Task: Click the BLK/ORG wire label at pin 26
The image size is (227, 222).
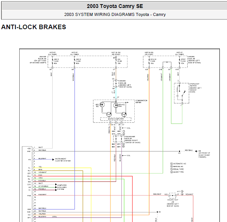Action: coord(42,216)
